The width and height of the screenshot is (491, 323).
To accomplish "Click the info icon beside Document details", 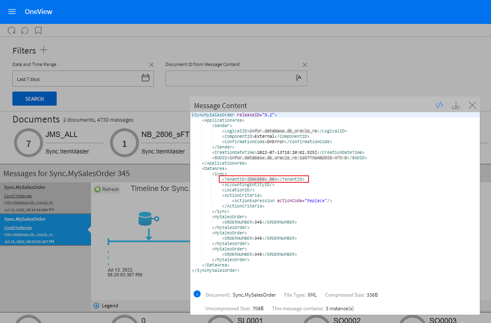I will [x=197, y=294].
